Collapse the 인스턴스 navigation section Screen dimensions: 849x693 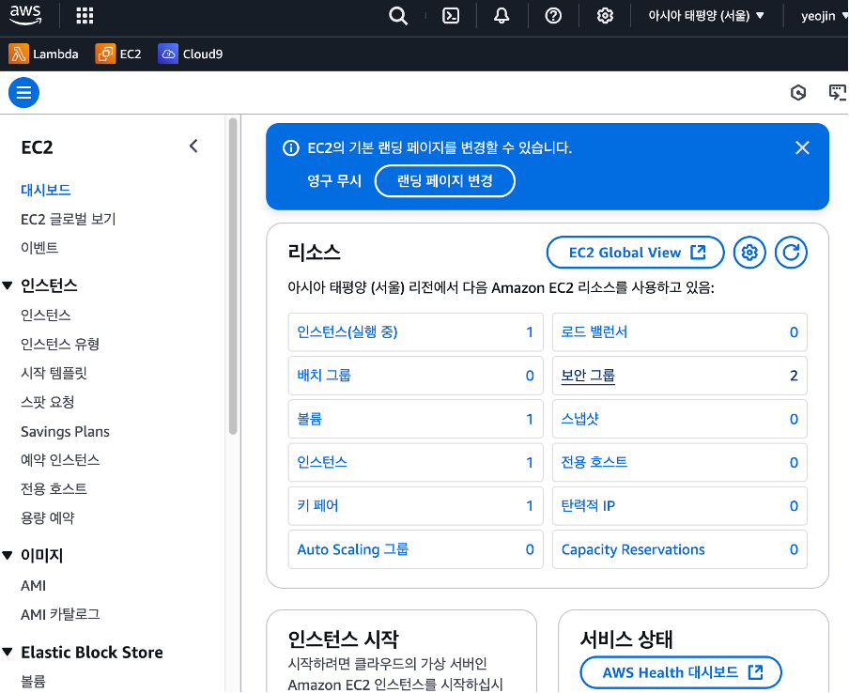[x=7, y=285]
